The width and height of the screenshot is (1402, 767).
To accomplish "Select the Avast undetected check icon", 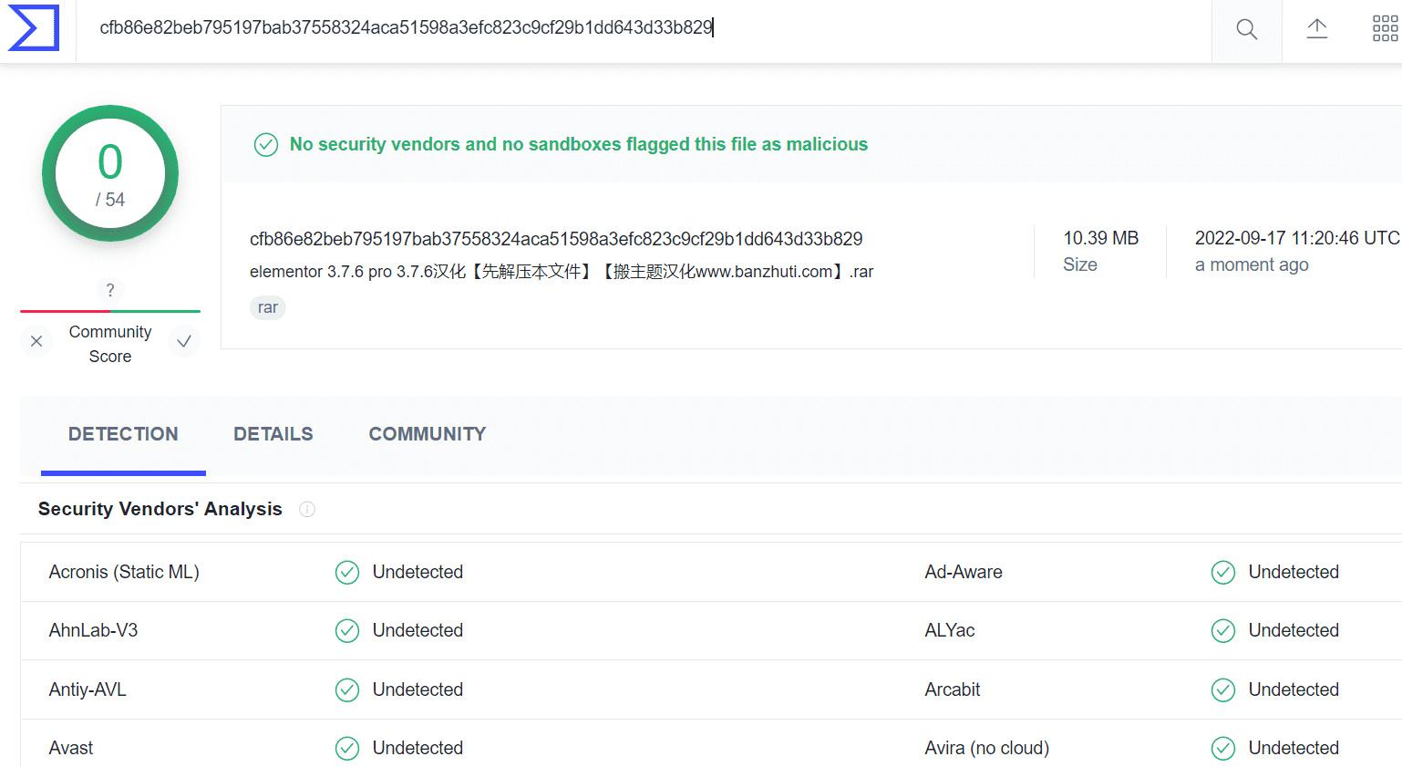I will click(x=347, y=748).
